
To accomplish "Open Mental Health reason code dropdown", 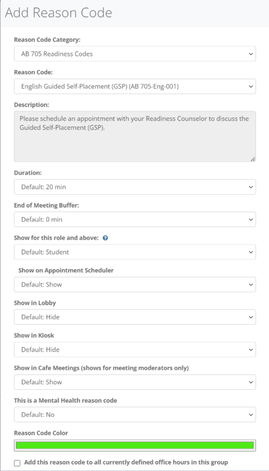I will click(135, 414).
